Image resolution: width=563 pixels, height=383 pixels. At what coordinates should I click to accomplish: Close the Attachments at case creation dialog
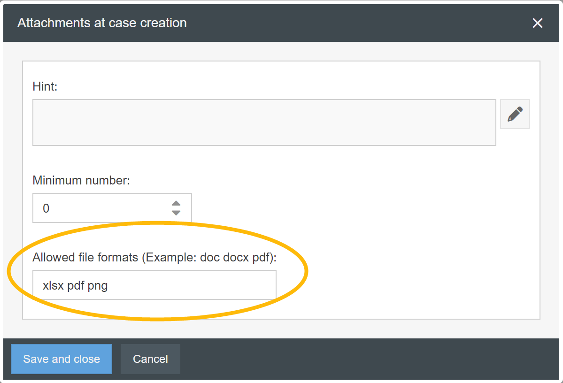click(x=538, y=23)
